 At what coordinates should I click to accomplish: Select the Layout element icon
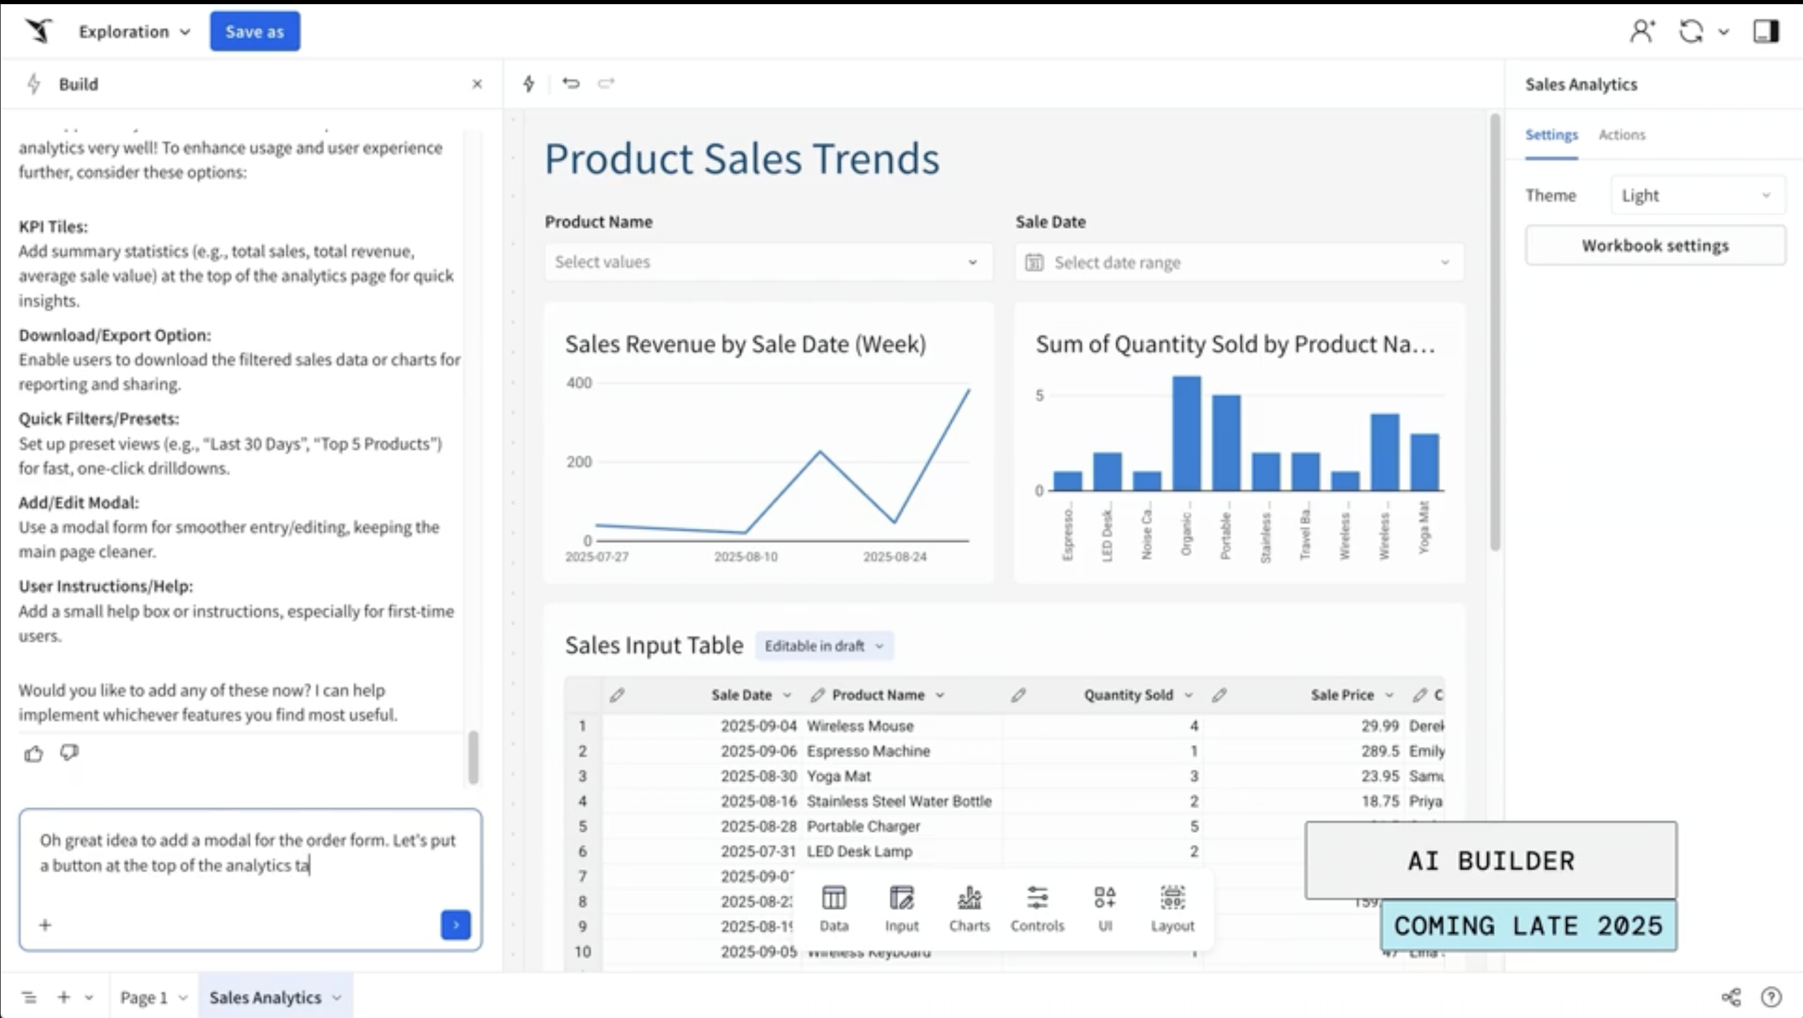click(x=1172, y=907)
